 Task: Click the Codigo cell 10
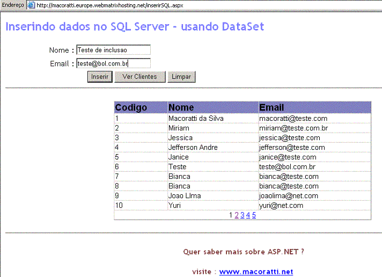click(141, 206)
